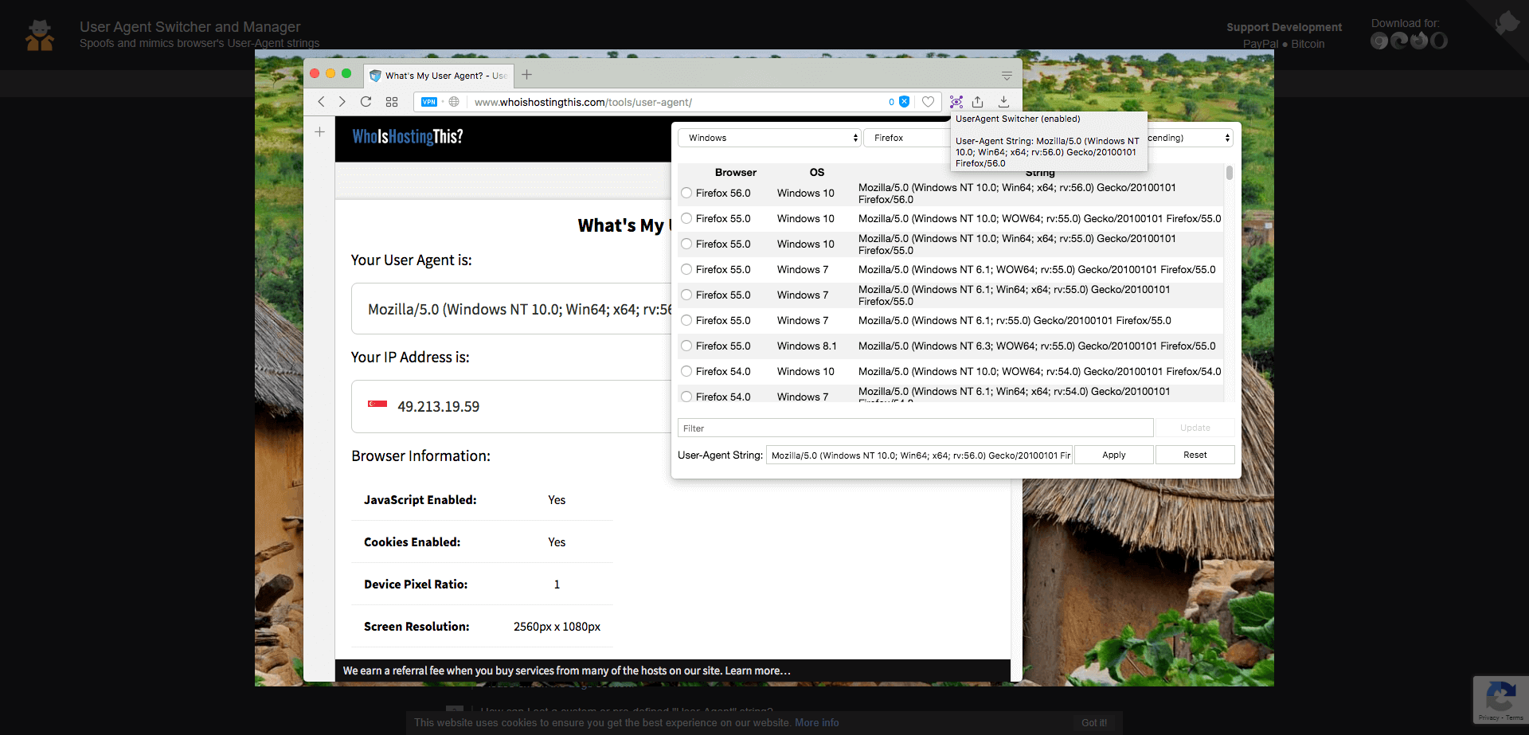The height and width of the screenshot is (735, 1529).
Task: Click the share/upload icon in the toolbar
Action: 977,102
